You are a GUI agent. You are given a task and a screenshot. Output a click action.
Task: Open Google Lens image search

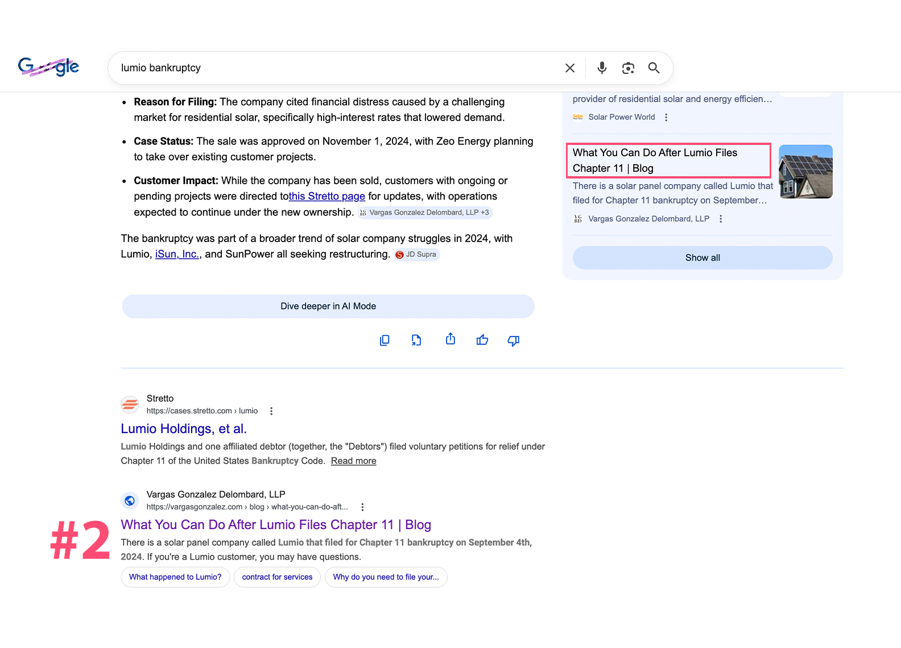628,68
